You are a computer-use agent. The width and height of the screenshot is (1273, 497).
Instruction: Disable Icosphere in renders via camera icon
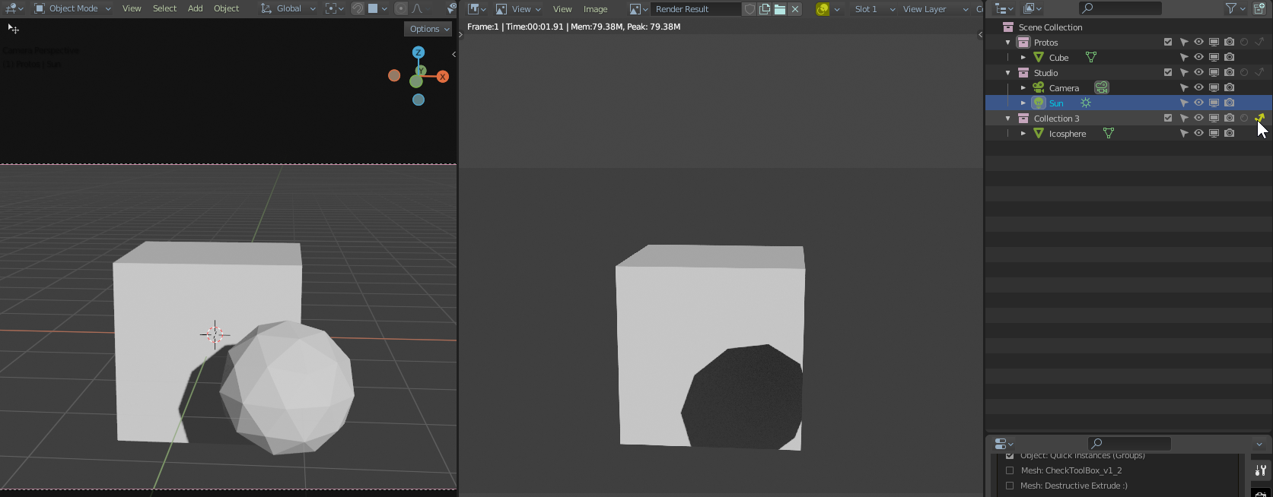tap(1229, 133)
